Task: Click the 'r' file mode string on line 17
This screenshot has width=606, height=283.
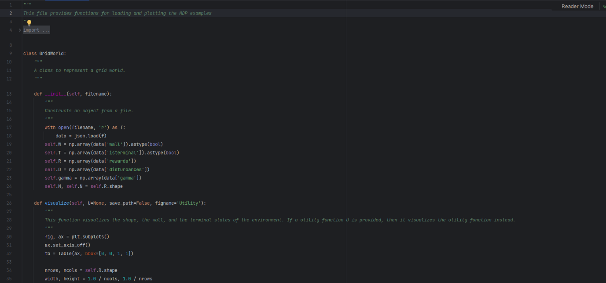Action: 103,127
